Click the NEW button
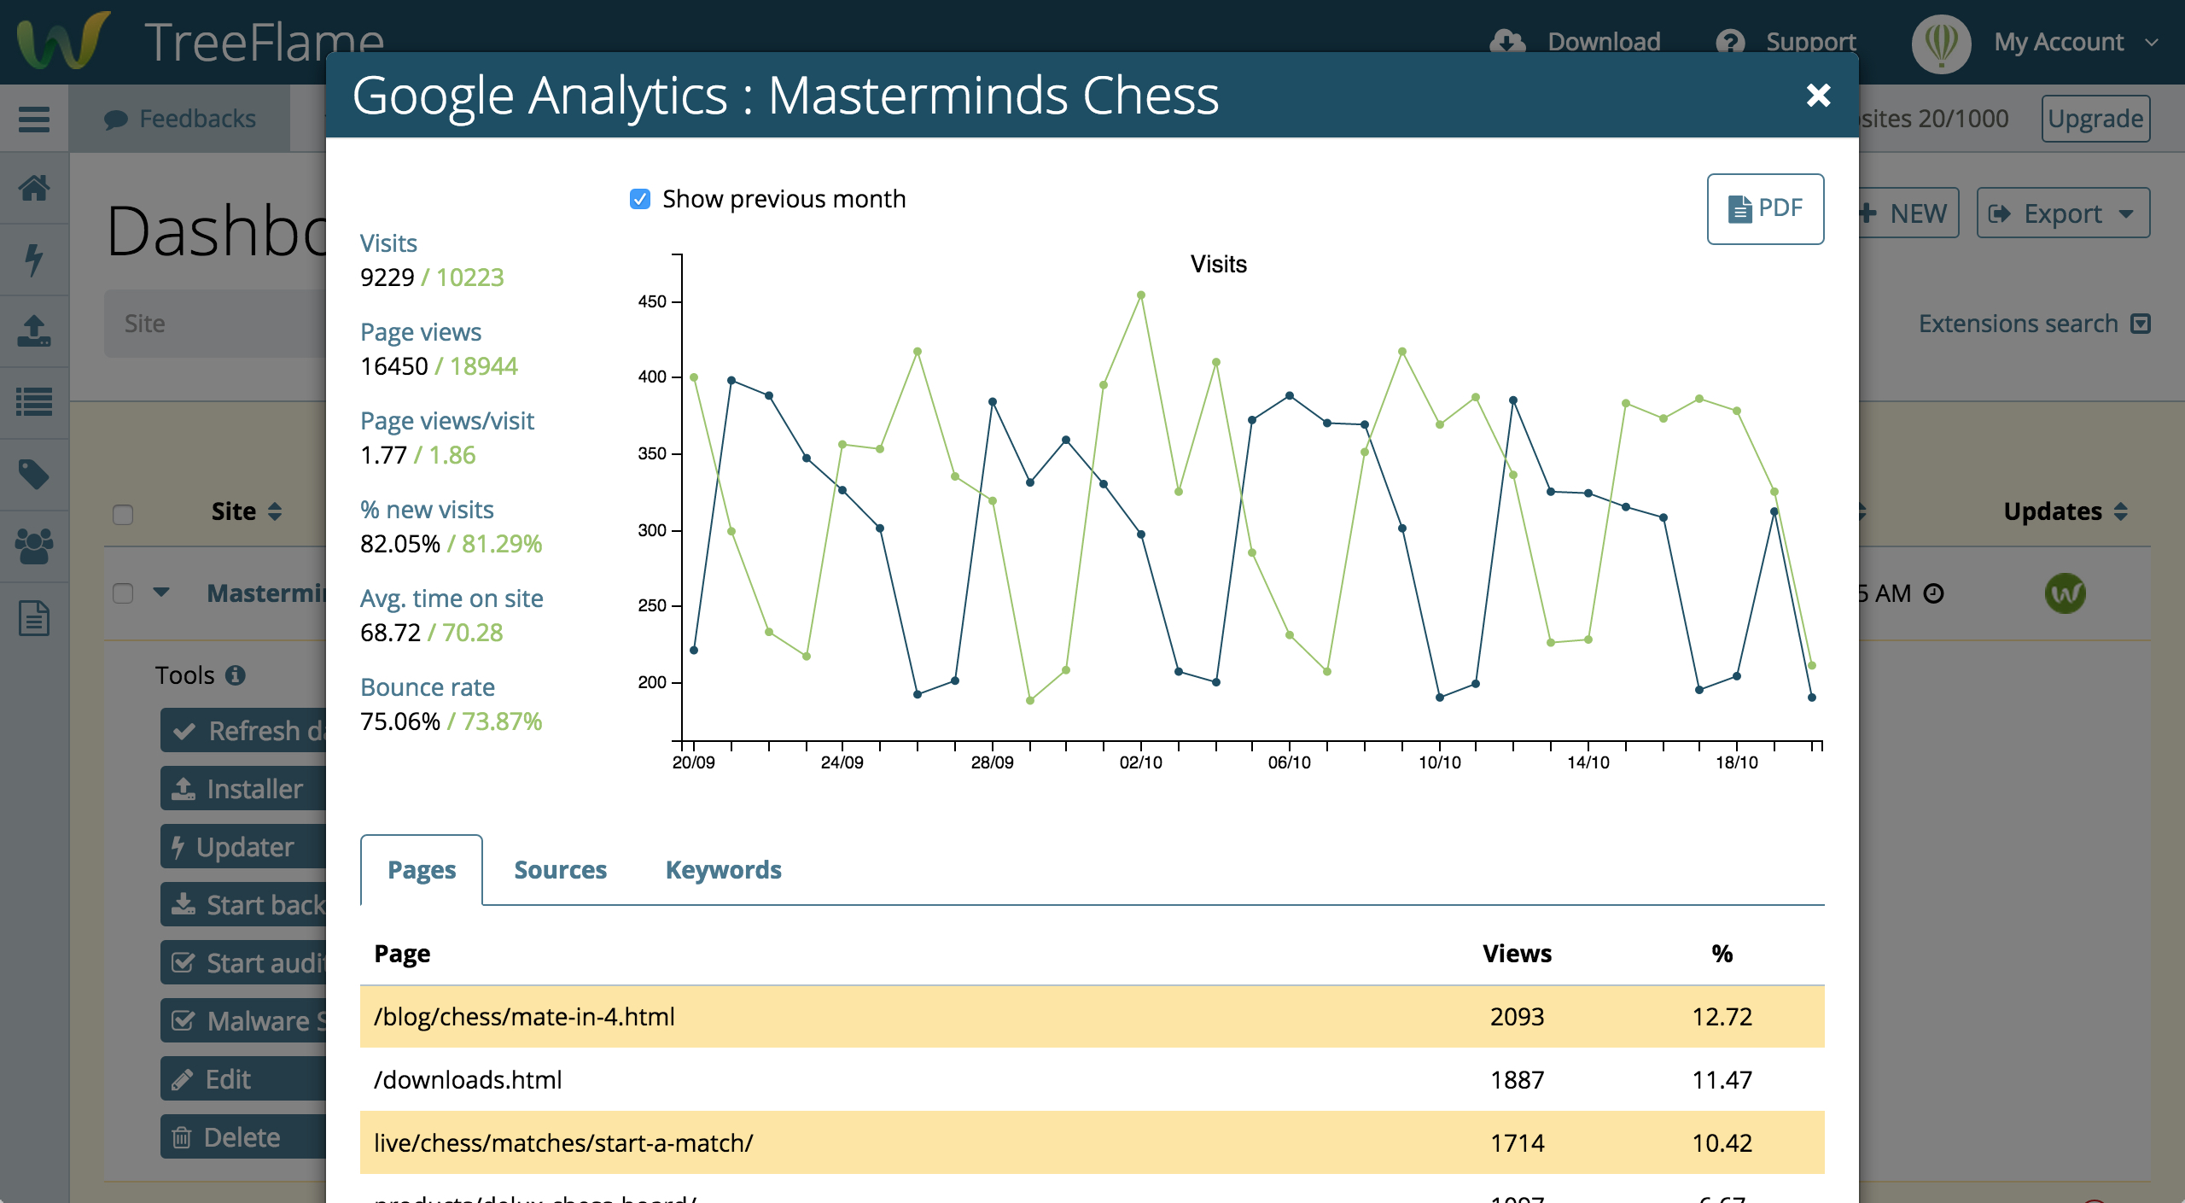Screen dimensions: 2185x1203 [1908, 213]
